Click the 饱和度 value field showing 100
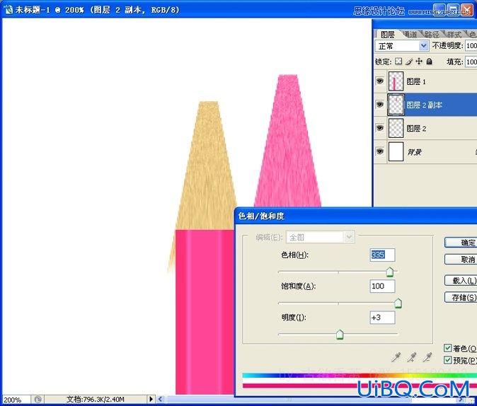Screen dimensions: 477x406 tap(382, 286)
